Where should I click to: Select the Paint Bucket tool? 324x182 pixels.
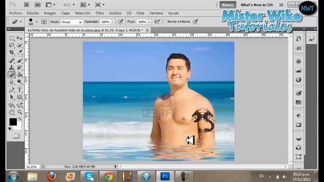coord(20,74)
